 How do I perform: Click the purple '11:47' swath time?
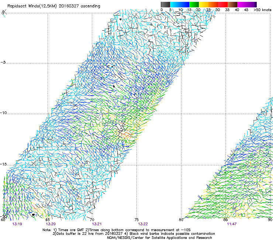coord(232,224)
